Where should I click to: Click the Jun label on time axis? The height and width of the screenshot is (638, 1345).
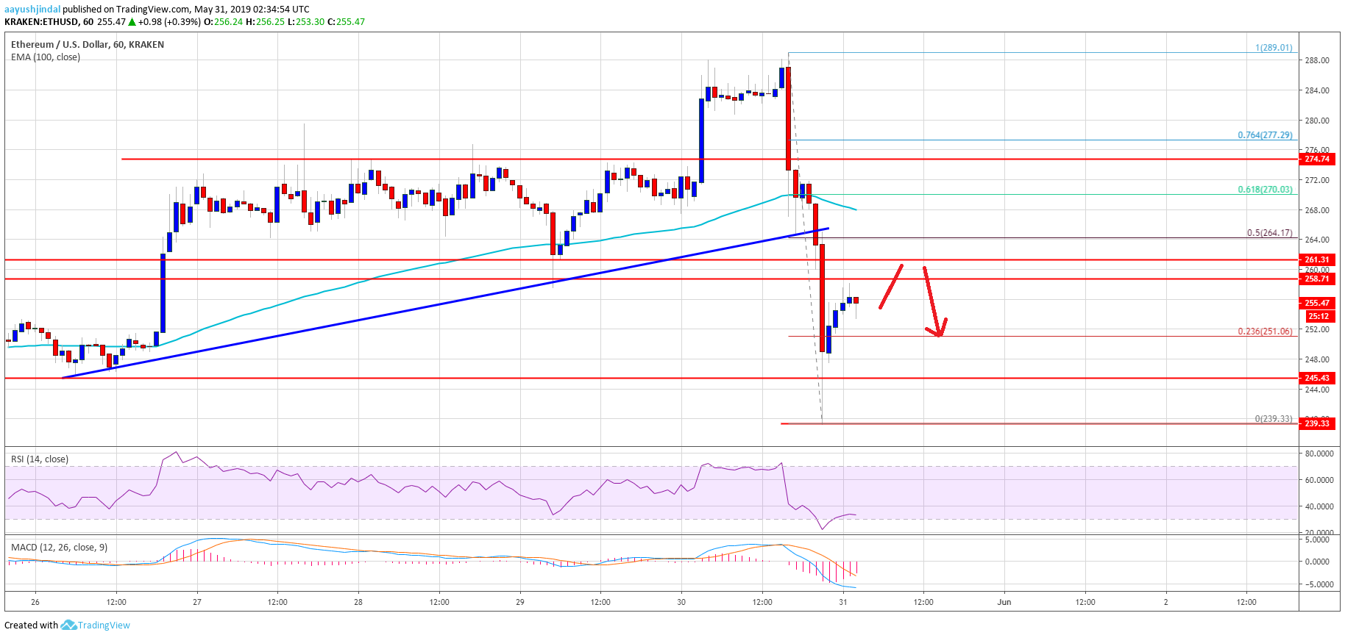1004,602
